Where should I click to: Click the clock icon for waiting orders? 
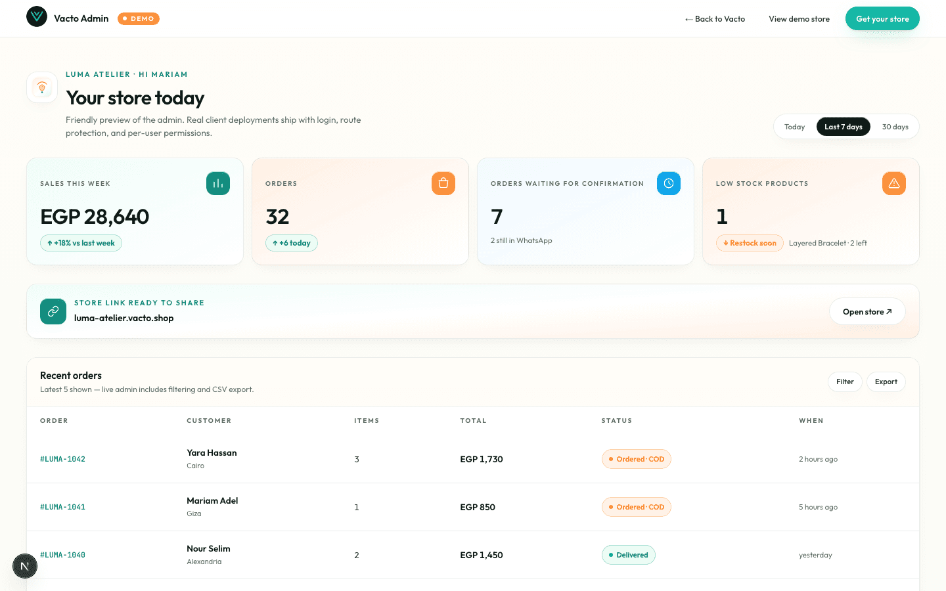click(669, 183)
